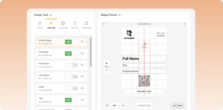The width and height of the screenshot is (223, 110).
Task: Select the Add Text tool
Action: point(75,23)
